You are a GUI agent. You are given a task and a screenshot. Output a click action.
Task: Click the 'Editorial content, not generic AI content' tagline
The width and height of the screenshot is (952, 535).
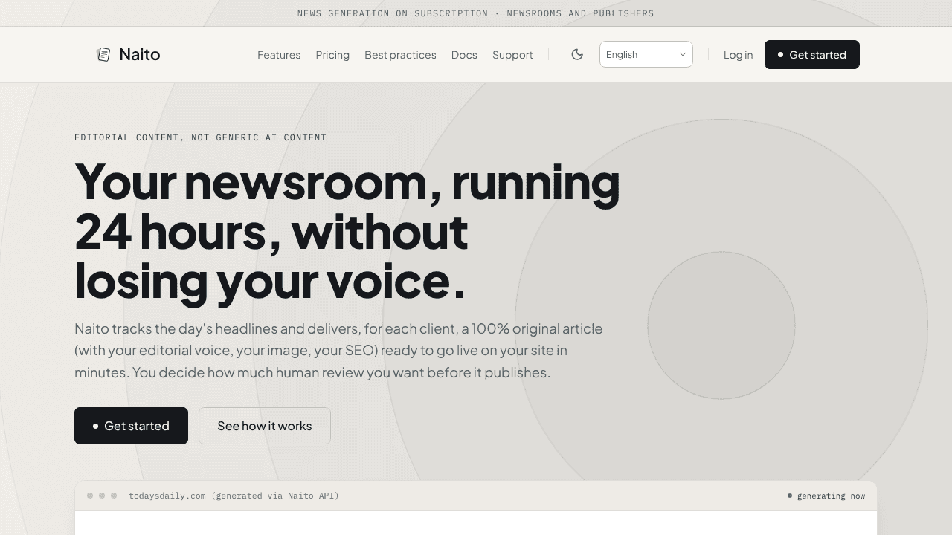tap(200, 137)
